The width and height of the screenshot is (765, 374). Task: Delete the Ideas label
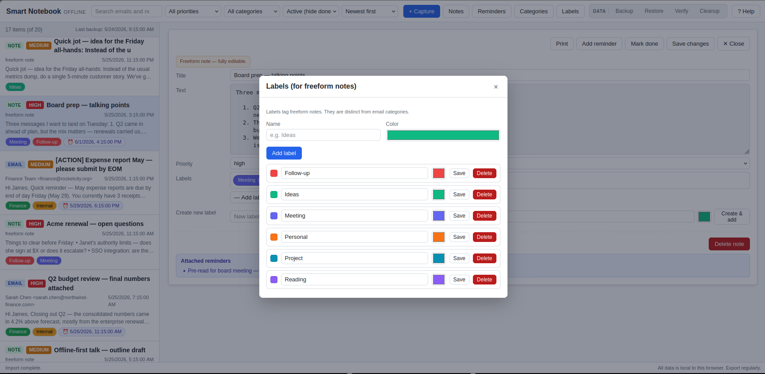(484, 195)
